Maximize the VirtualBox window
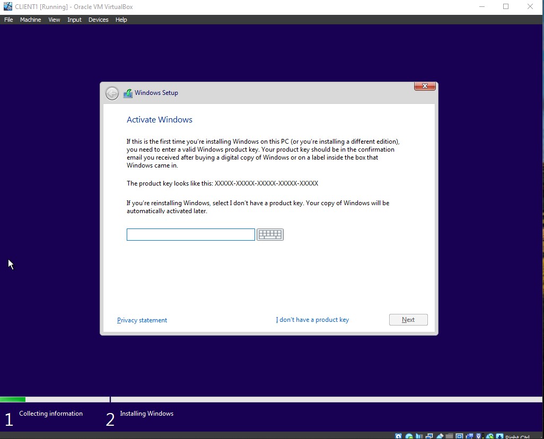The height and width of the screenshot is (439, 544). (506, 6)
